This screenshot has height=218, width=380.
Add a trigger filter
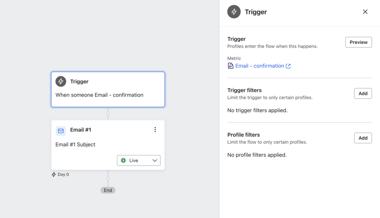coord(363,94)
